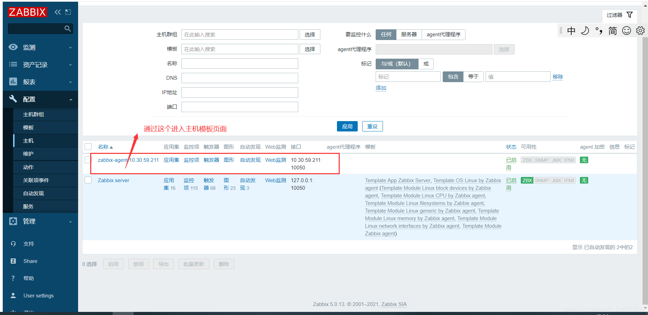The height and width of the screenshot is (315, 648).
Task: Tick the select-all hosts checkbox
Action: (88, 147)
